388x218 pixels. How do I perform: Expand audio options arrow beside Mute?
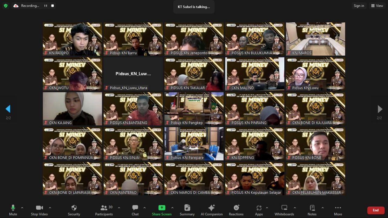tap(22, 208)
